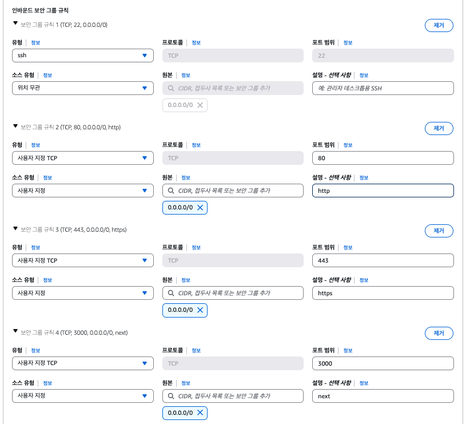Click port range field showing 3000
This screenshot has height=424, width=466.
pyautogui.click(x=383, y=363)
